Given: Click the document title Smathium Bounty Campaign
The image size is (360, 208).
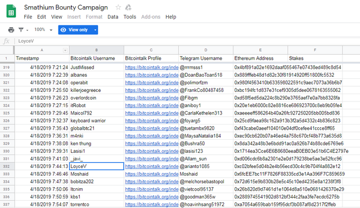Looking at the screenshot, I should [x=66, y=7].
